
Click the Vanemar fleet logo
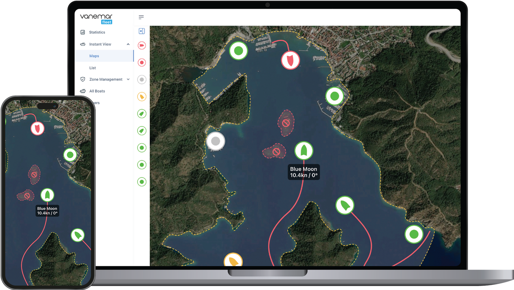pos(97,19)
